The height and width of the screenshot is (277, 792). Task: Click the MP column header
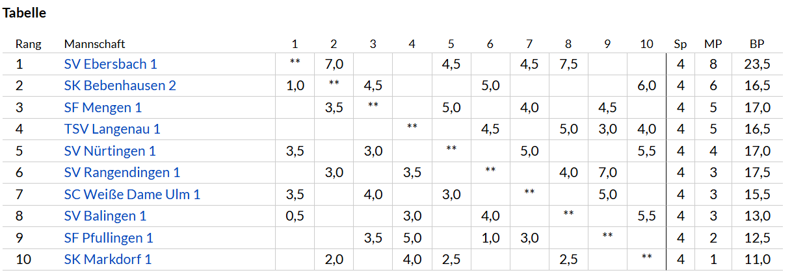(x=713, y=44)
